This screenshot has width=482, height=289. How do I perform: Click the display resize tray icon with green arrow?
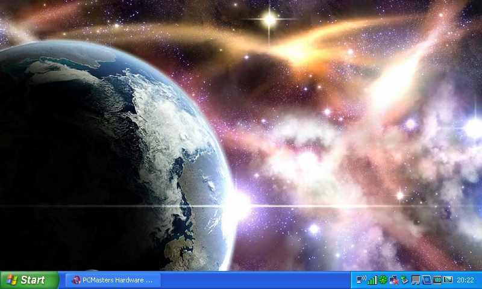click(x=448, y=280)
